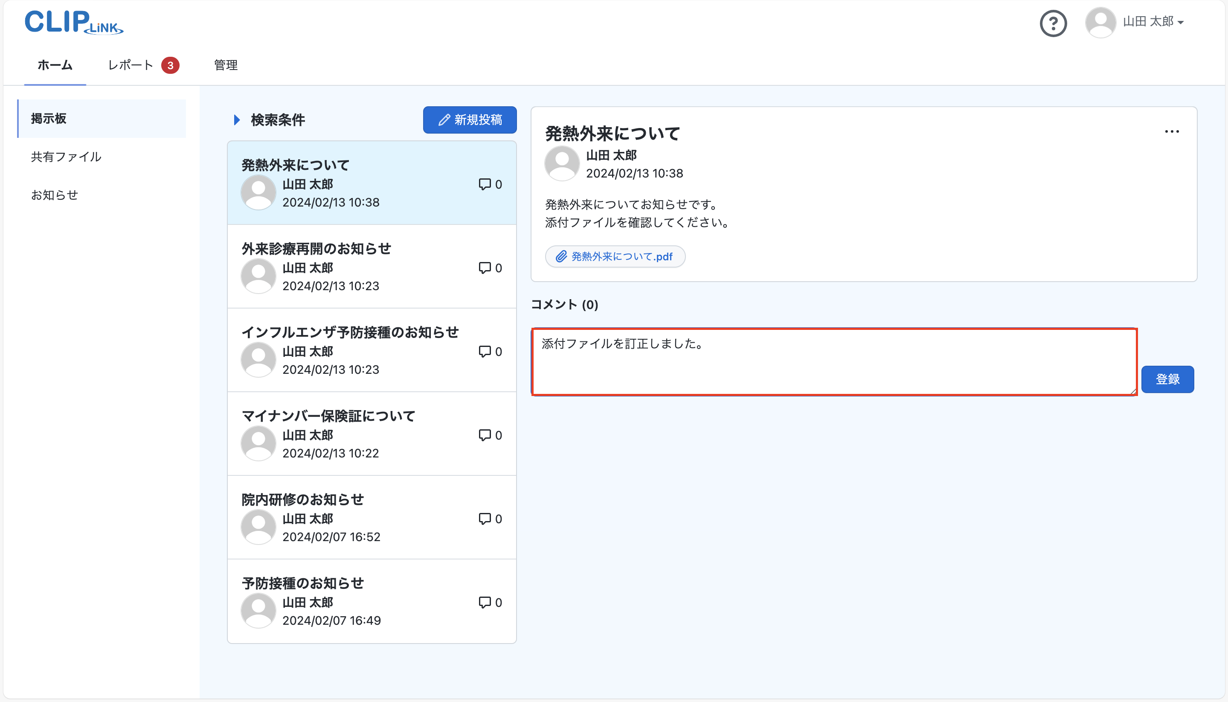Click the help question mark icon
The height and width of the screenshot is (702, 1228).
point(1053,23)
